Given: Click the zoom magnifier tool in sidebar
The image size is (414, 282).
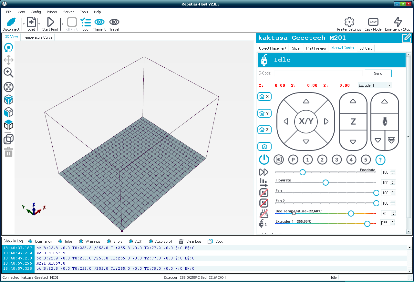Looking at the screenshot, I should (8, 72).
